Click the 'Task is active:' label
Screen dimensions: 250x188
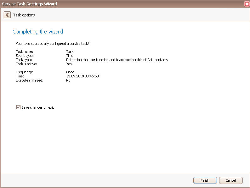(26, 64)
